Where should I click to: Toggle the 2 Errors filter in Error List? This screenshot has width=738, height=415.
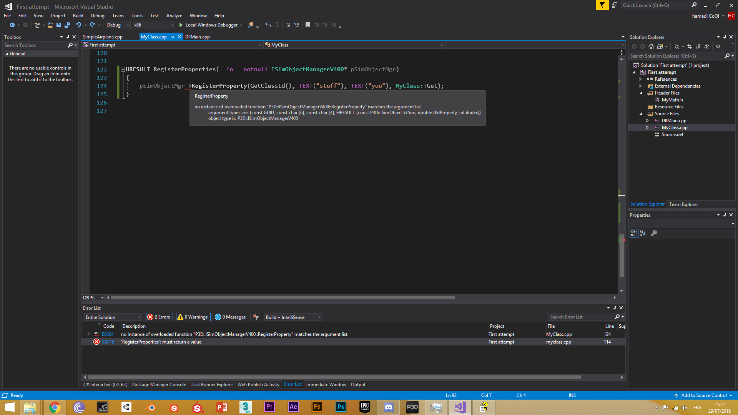point(159,317)
